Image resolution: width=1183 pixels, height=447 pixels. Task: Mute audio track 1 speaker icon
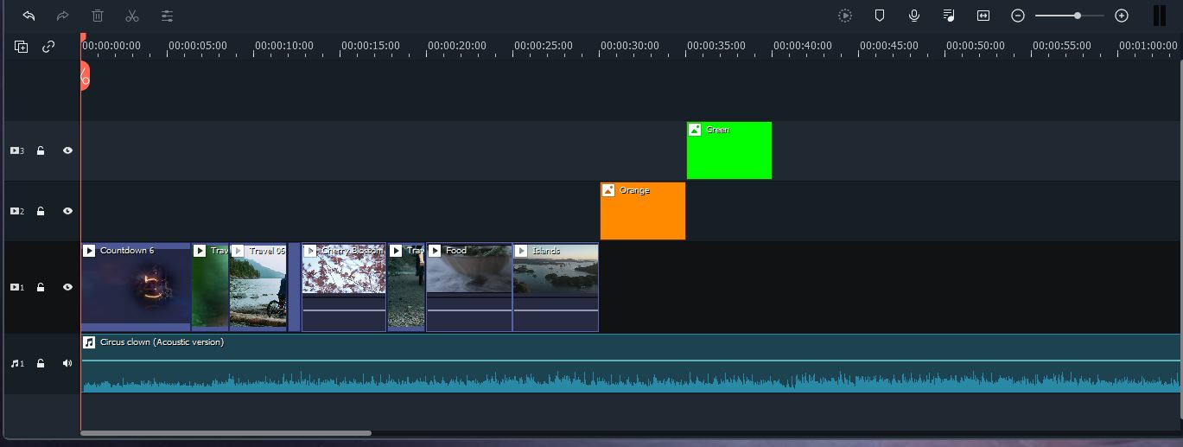(x=67, y=363)
